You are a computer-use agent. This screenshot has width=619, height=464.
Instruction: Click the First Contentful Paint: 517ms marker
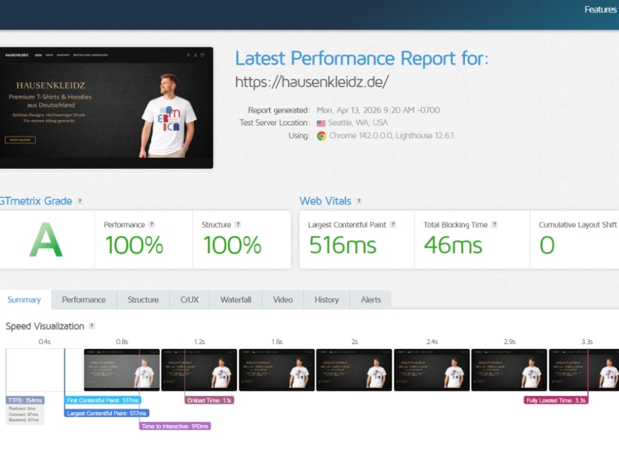(x=103, y=400)
